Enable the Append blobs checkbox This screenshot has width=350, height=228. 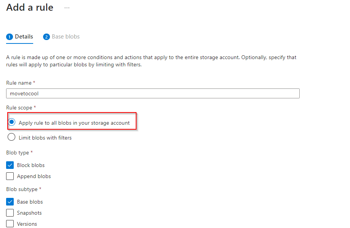(10, 176)
